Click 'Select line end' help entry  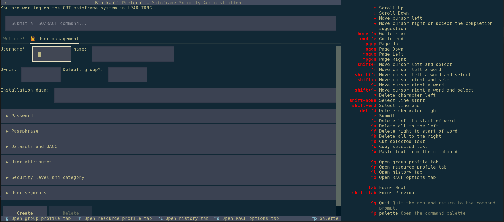tap(399, 106)
